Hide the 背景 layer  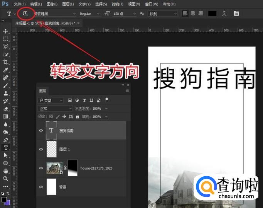pyautogui.click(x=41, y=187)
